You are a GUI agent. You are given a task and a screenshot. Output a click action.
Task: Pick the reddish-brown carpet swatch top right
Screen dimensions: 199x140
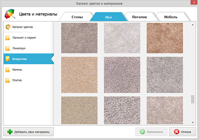165,38
